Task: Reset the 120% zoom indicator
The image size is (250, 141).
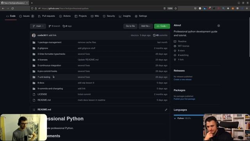Action: coord(170,8)
